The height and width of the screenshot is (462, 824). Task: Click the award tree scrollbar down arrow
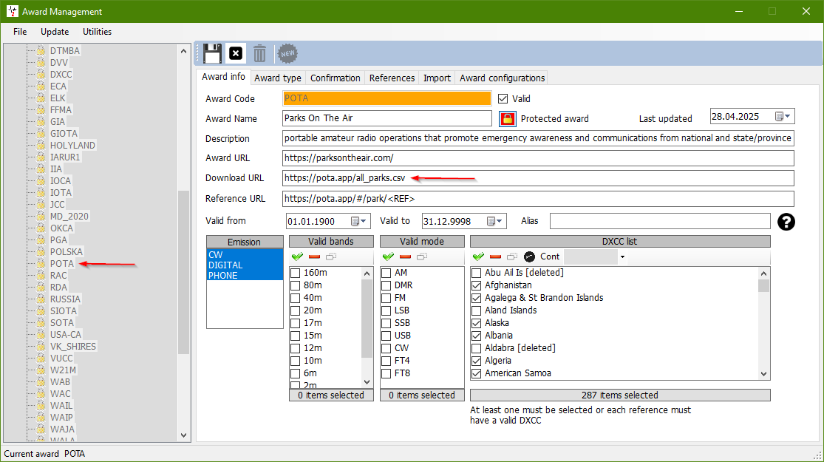coord(183,435)
